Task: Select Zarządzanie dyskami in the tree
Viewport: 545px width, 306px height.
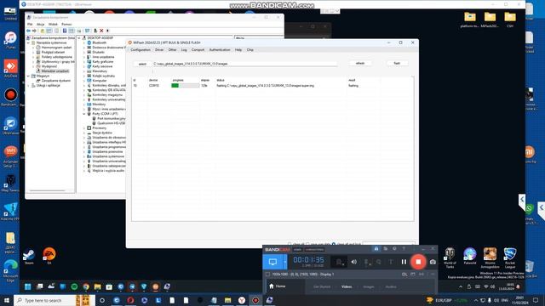Action: point(56,81)
